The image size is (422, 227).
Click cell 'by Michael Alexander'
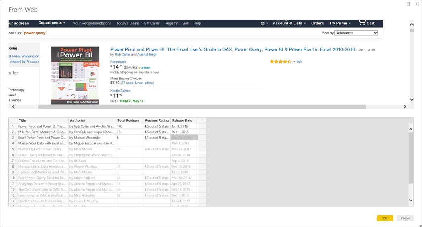click(92, 138)
